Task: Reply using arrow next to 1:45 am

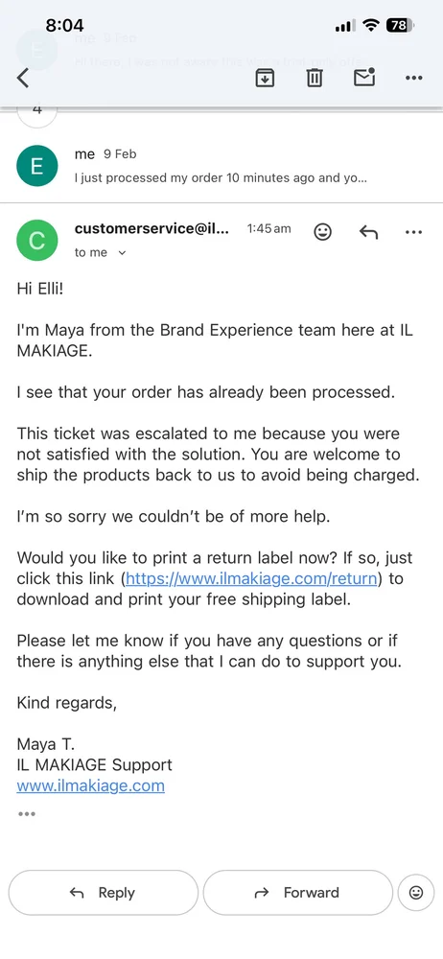Action: [x=368, y=232]
